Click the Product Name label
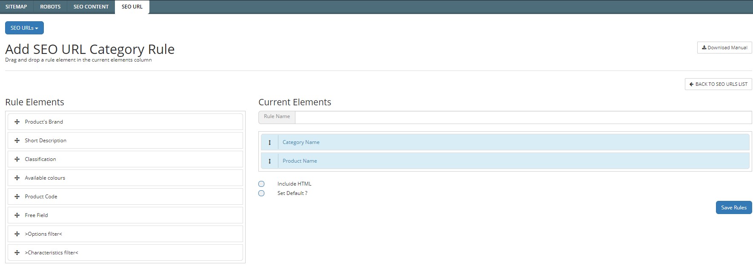The height and width of the screenshot is (265, 753). pyautogui.click(x=300, y=161)
